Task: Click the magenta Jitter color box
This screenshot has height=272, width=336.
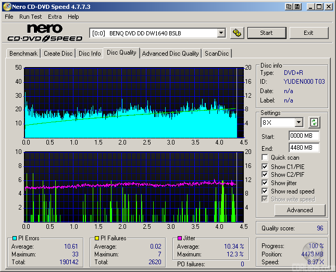Action: click(x=179, y=238)
